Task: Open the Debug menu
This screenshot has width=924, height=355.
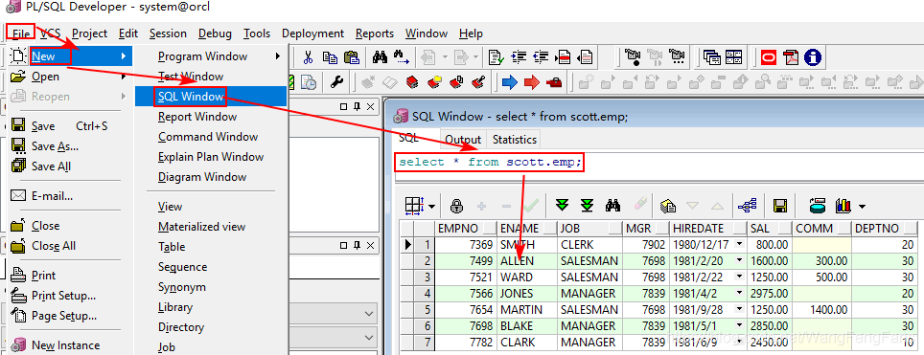Action: coord(215,33)
